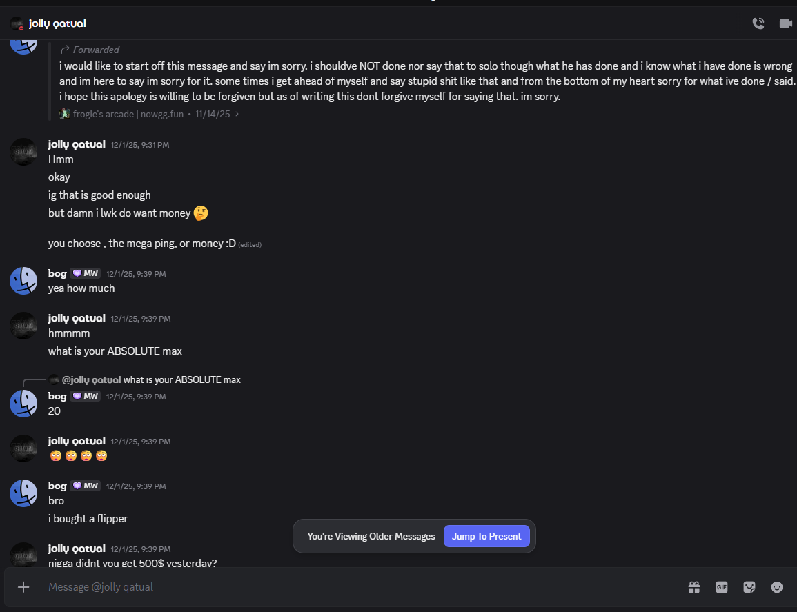The height and width of the screenshot is (612, 797).
Task: Expand forwarded source chevron after 11/14/25
Action: [x=237, y=114]
